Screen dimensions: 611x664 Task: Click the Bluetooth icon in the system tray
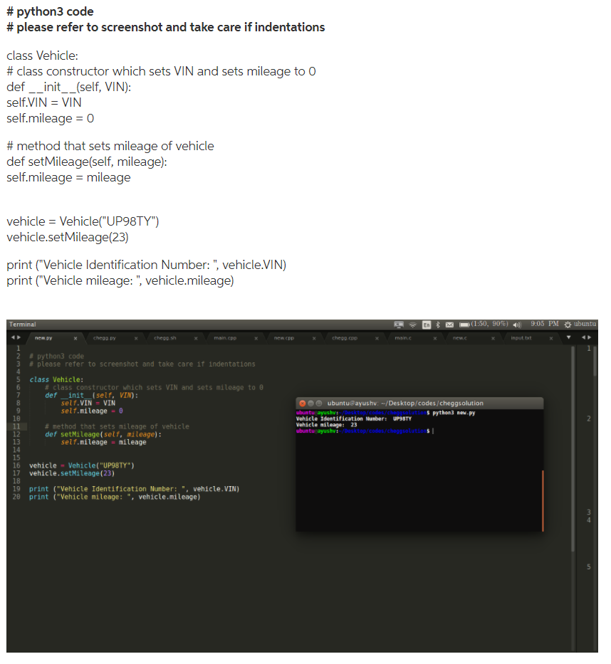click(437, 324)
